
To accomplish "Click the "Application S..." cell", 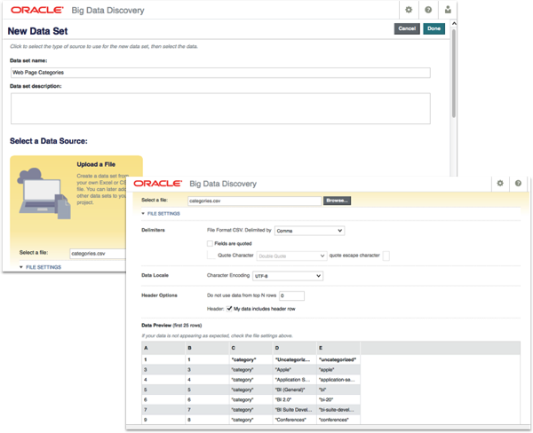I will pyautogui.click(x=294, y=380).
